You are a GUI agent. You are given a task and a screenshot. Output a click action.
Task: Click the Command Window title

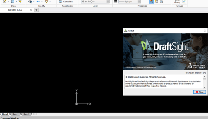[10, 118]
